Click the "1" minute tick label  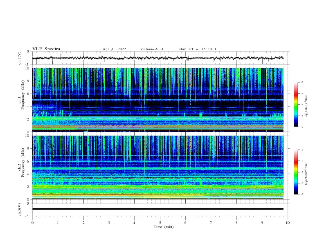(58, 223)
